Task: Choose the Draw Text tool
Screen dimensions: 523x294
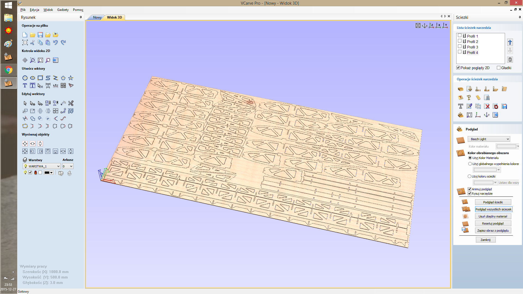Action: (25, 85)
